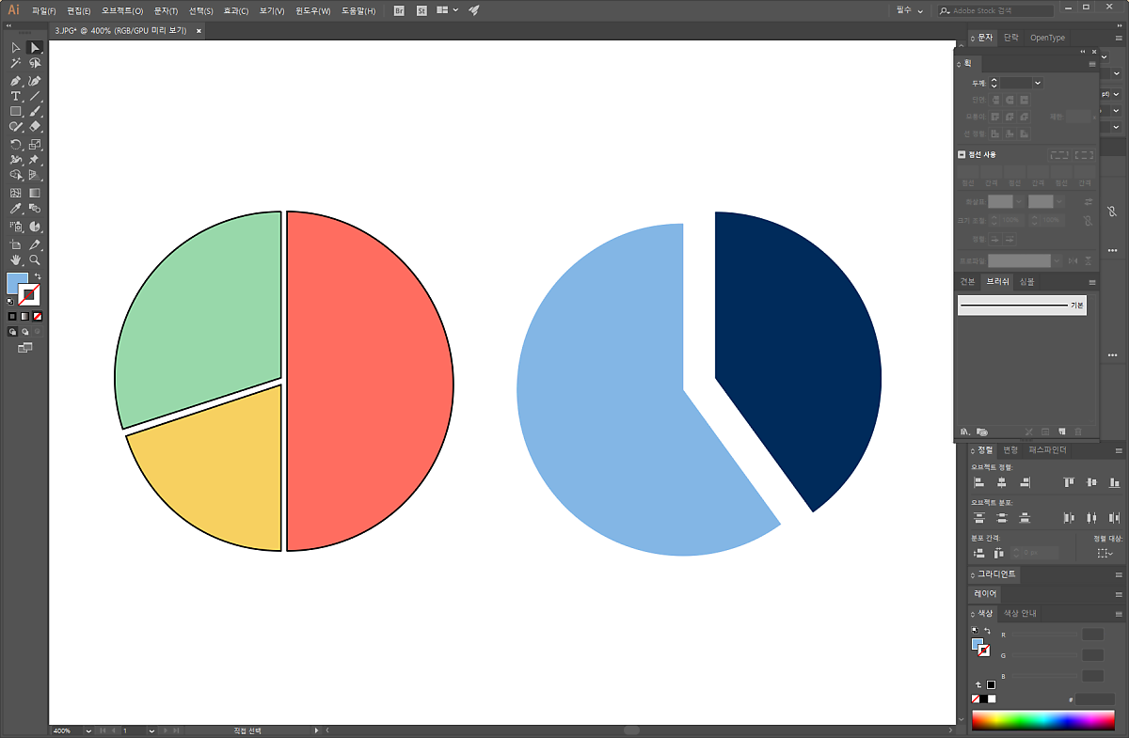Open the 두께 stroke weight dropdown
The image size is (1129, 738).
tap(1038, 84)
